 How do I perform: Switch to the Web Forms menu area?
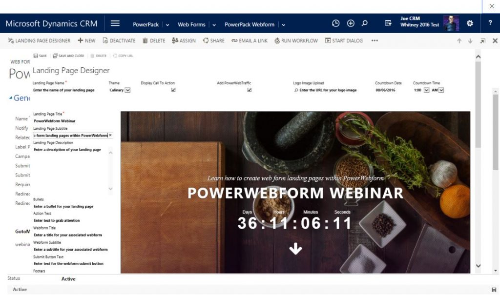191,23
